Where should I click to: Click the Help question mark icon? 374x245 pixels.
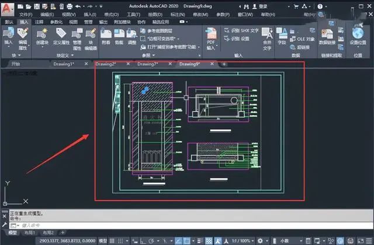click(x=320, y=6)
